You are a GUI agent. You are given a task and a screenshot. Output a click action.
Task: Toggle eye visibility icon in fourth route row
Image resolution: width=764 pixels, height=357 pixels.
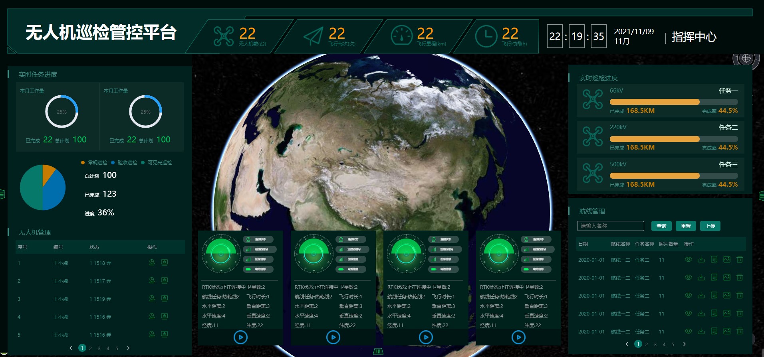click(689, 313)
